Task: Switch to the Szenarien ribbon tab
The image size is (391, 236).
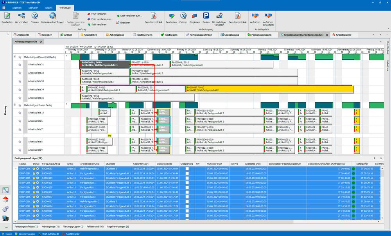Action: pos(34,7)
